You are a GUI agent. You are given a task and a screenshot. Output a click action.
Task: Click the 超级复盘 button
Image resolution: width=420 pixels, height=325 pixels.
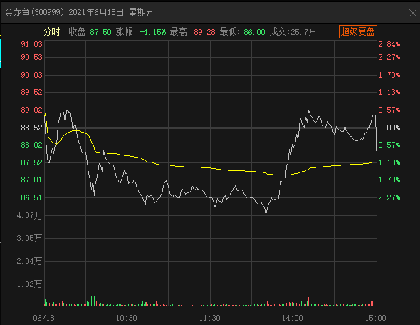pyautogui.click(x=358, y=31)
